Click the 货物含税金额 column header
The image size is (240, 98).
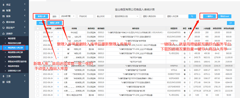click(229, 29)
